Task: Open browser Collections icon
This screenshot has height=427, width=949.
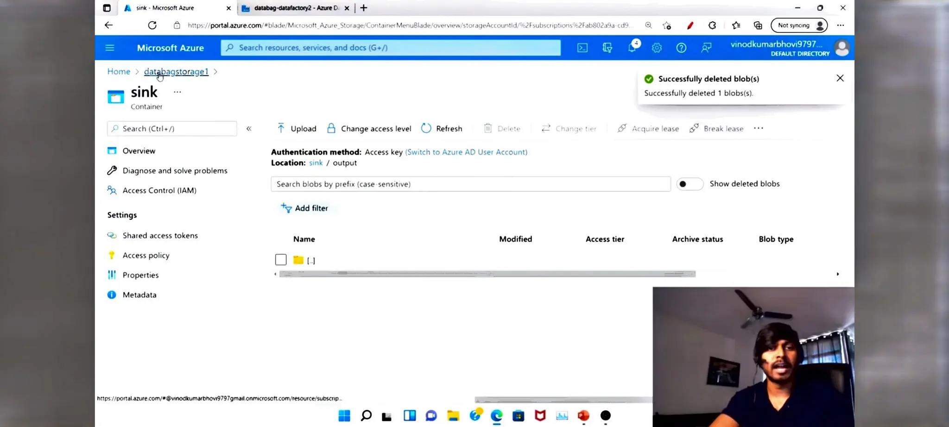Action: (758, 25)
